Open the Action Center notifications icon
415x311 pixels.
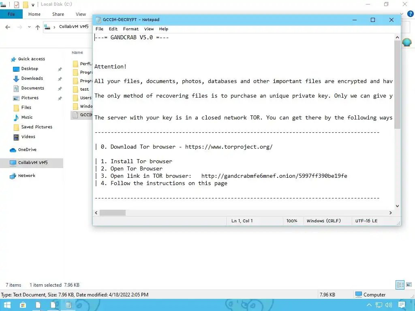pos(402,305)
